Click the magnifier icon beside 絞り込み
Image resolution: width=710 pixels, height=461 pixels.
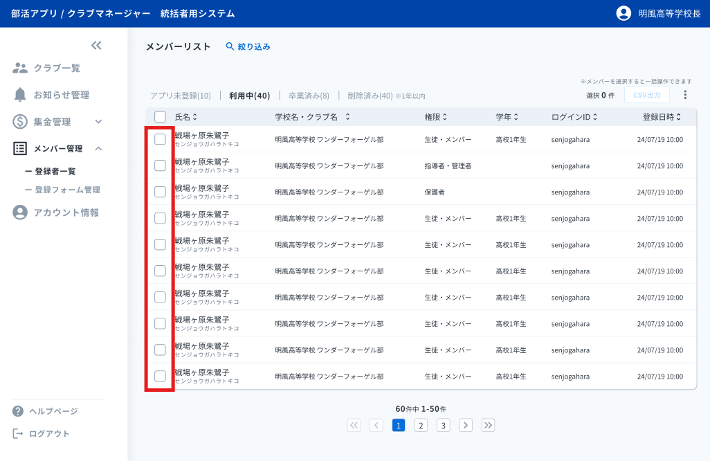[x=230, y=46]
